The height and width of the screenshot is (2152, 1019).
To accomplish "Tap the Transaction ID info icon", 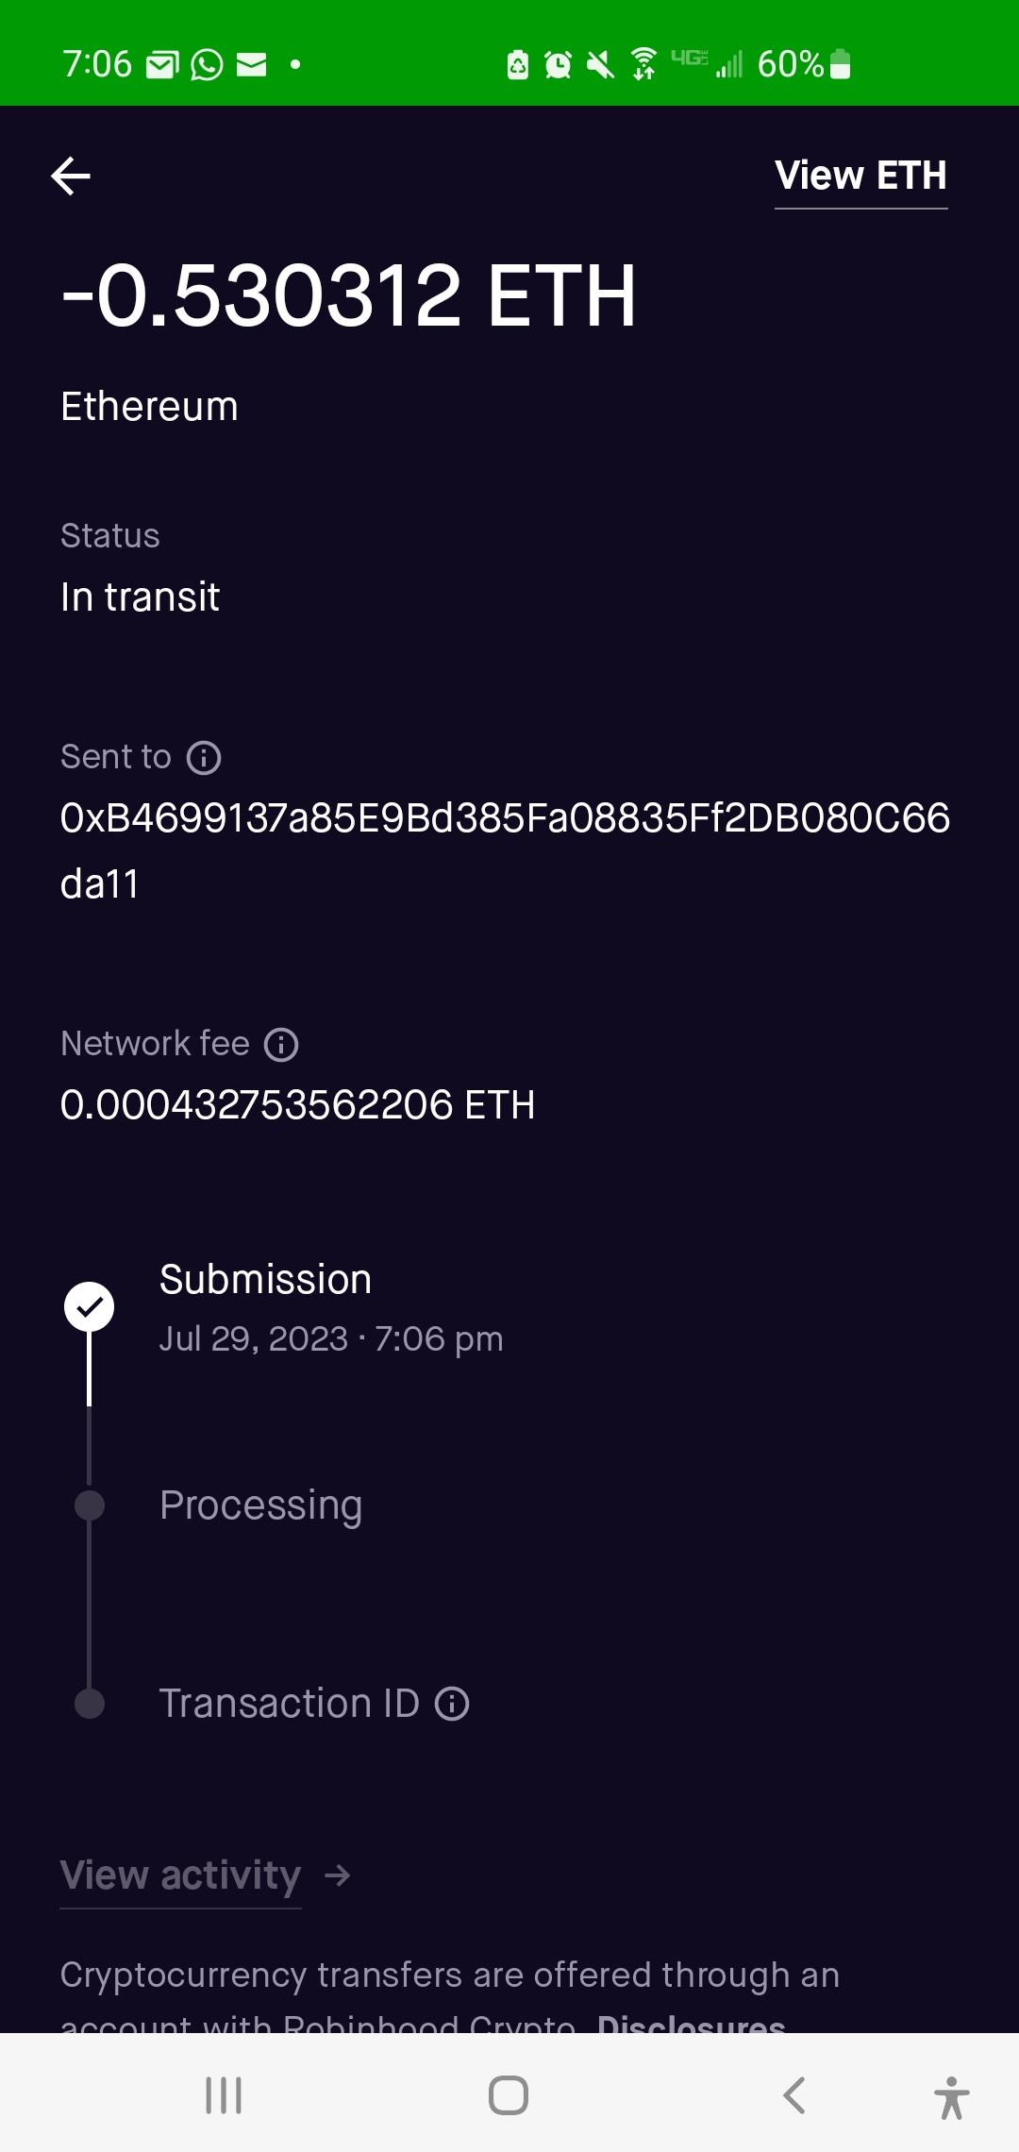I will [452, 1704].
